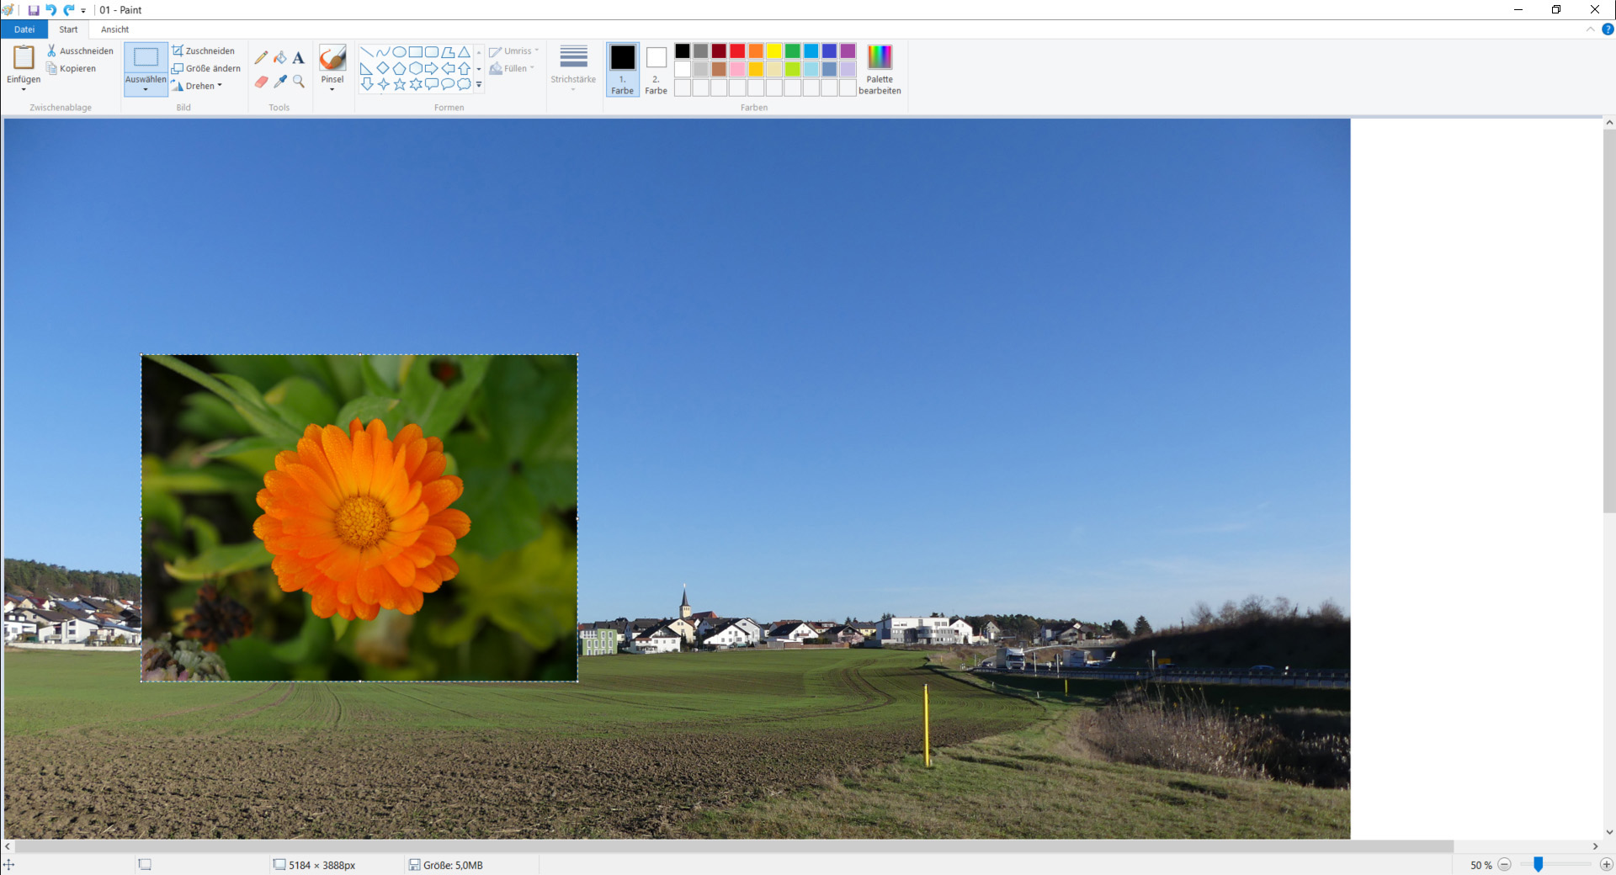This screenshot has height=875, width=1616.
Task: Select the Magnifier tool
Action: [x=299, y=82]
